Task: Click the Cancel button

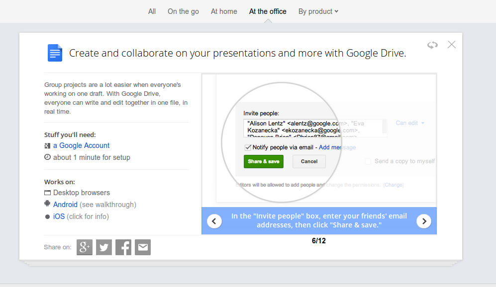Action: pos(309,161)
